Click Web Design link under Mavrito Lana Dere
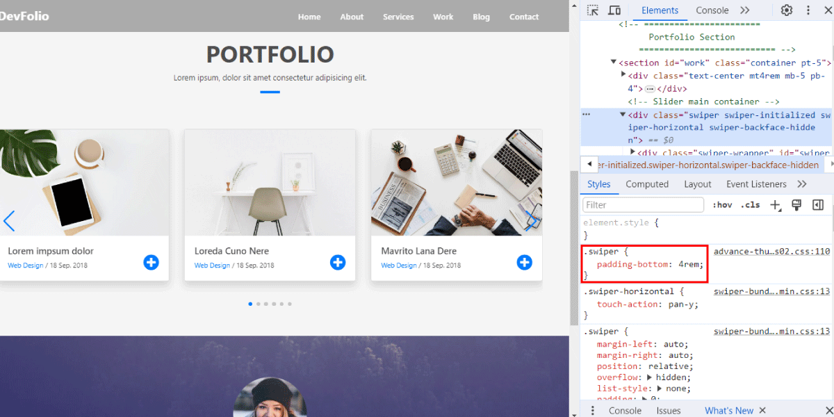The height and width of the screenshot is (417, 834). coord(399,265)
